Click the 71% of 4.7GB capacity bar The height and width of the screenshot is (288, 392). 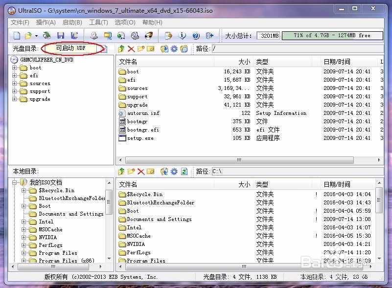coord(332,36)
